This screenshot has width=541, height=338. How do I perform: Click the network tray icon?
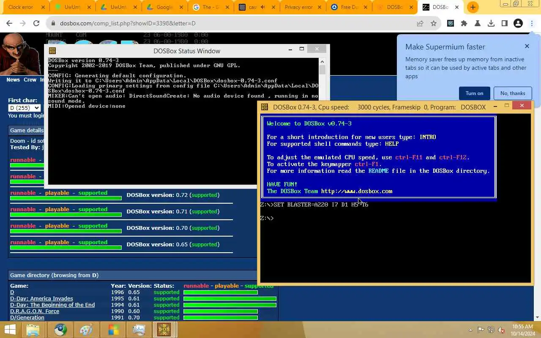(x=491, y=330)
